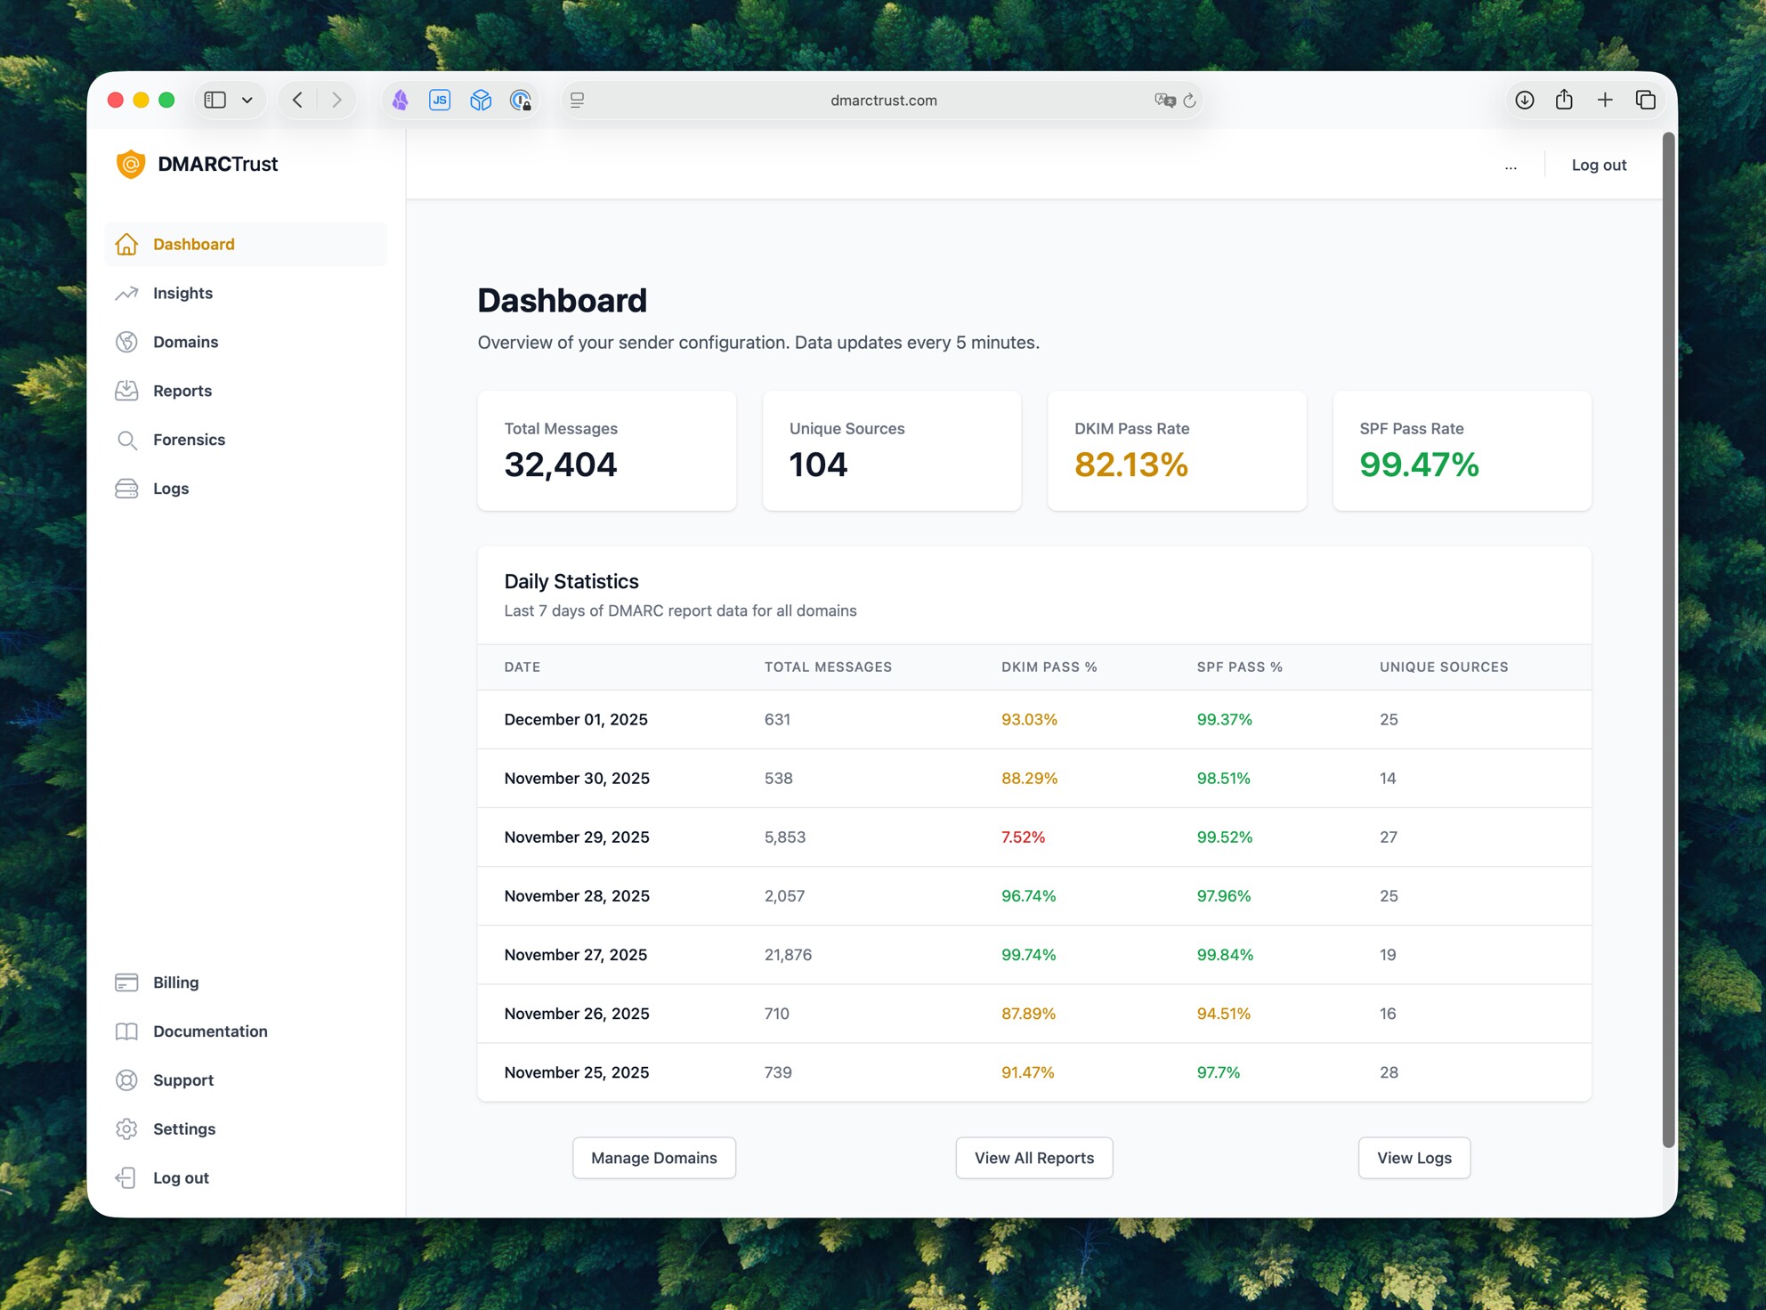The image size is (1766, 1310).
Task: Open Reports using the inbox icon
Action: pyautogui.click(x=127, y=391)
